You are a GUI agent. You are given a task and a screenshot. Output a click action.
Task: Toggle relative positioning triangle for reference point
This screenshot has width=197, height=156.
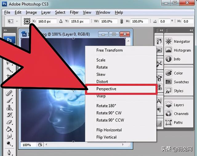(61, 21)
